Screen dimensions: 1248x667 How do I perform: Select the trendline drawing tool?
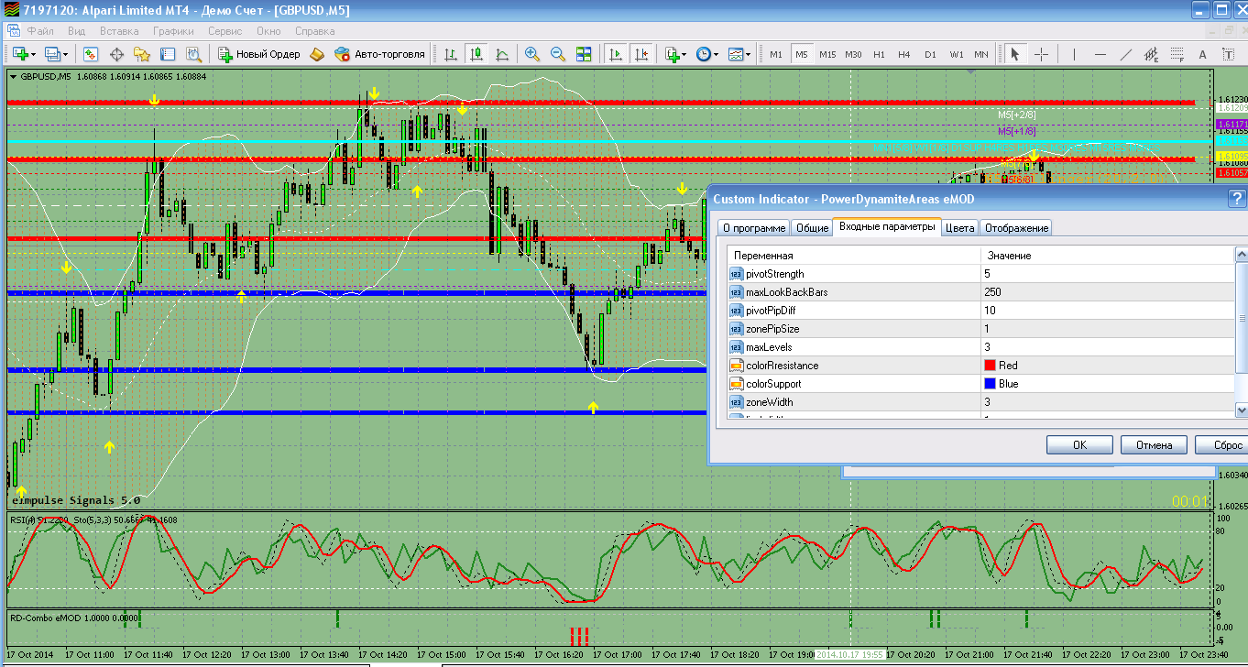point(1126,54)
